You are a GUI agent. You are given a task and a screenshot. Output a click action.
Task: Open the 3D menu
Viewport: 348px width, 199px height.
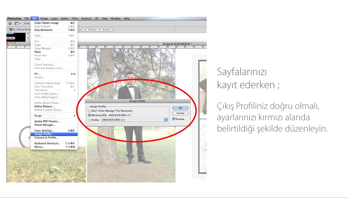[x=97, y=18]
